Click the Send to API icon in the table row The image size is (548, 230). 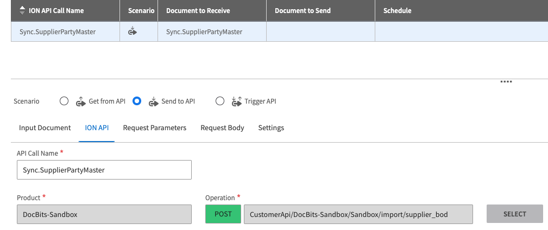[x=132, y=31]
